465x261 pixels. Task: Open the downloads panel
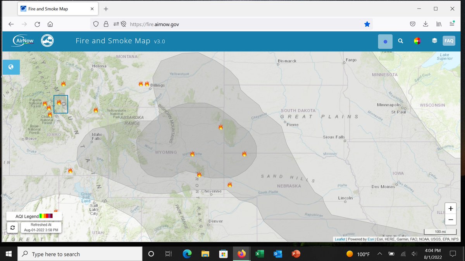pos(426,24)
